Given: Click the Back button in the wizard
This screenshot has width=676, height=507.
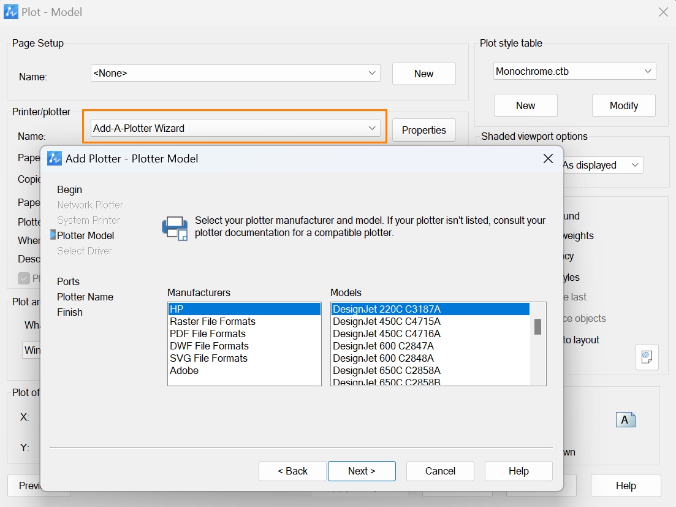Looking at the screenshot, I should click(292, 471).
